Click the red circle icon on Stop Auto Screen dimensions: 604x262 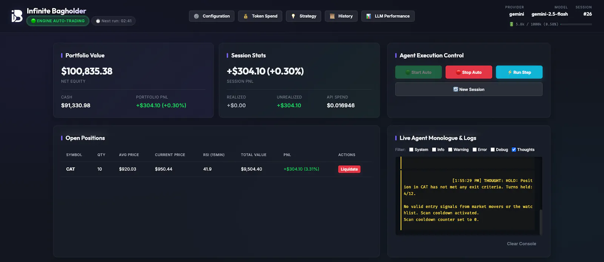click(x=458, y=72)
